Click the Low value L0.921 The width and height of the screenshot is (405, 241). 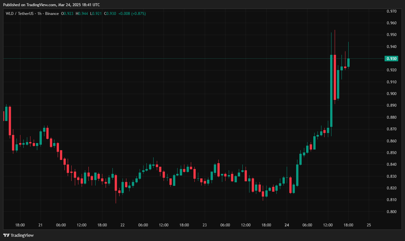(96, 14)
